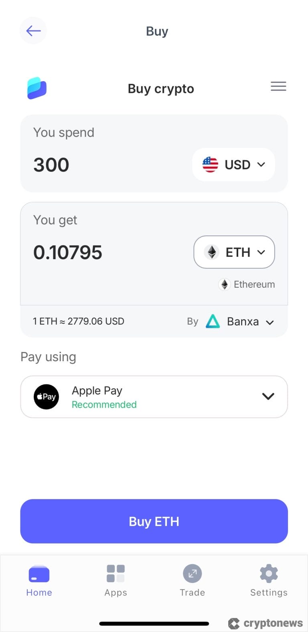Tap the Banxa triangle logo

pyautogui.click(x=213, y=321)
